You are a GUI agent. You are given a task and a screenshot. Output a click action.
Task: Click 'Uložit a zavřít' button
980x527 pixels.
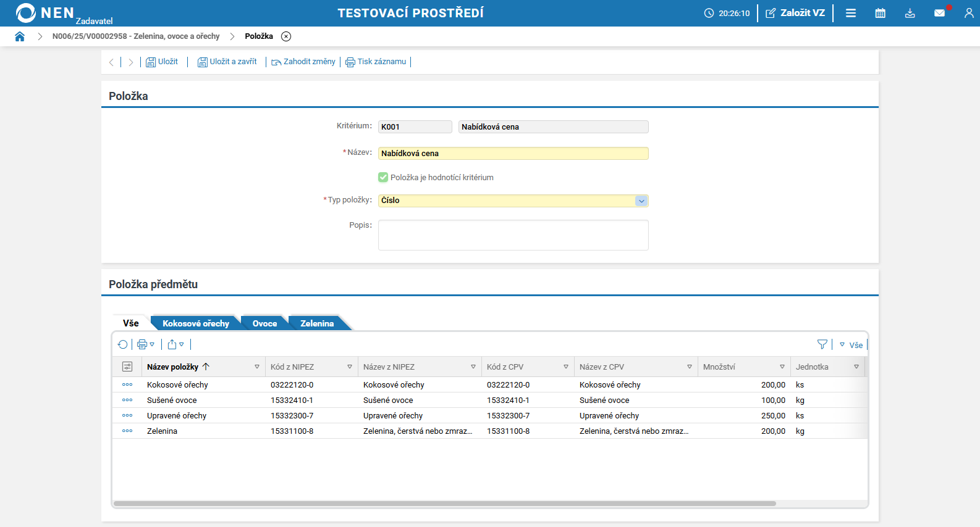click(227, 62)
